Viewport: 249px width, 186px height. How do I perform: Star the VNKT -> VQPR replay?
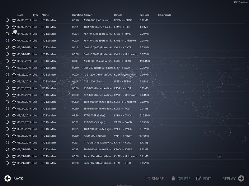click(x=14, y=136)
